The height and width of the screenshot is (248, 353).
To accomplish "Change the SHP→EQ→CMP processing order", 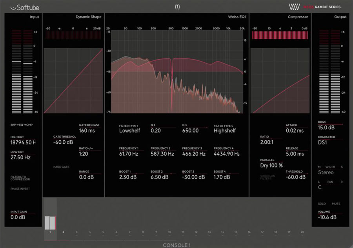I will pos(22,125).
